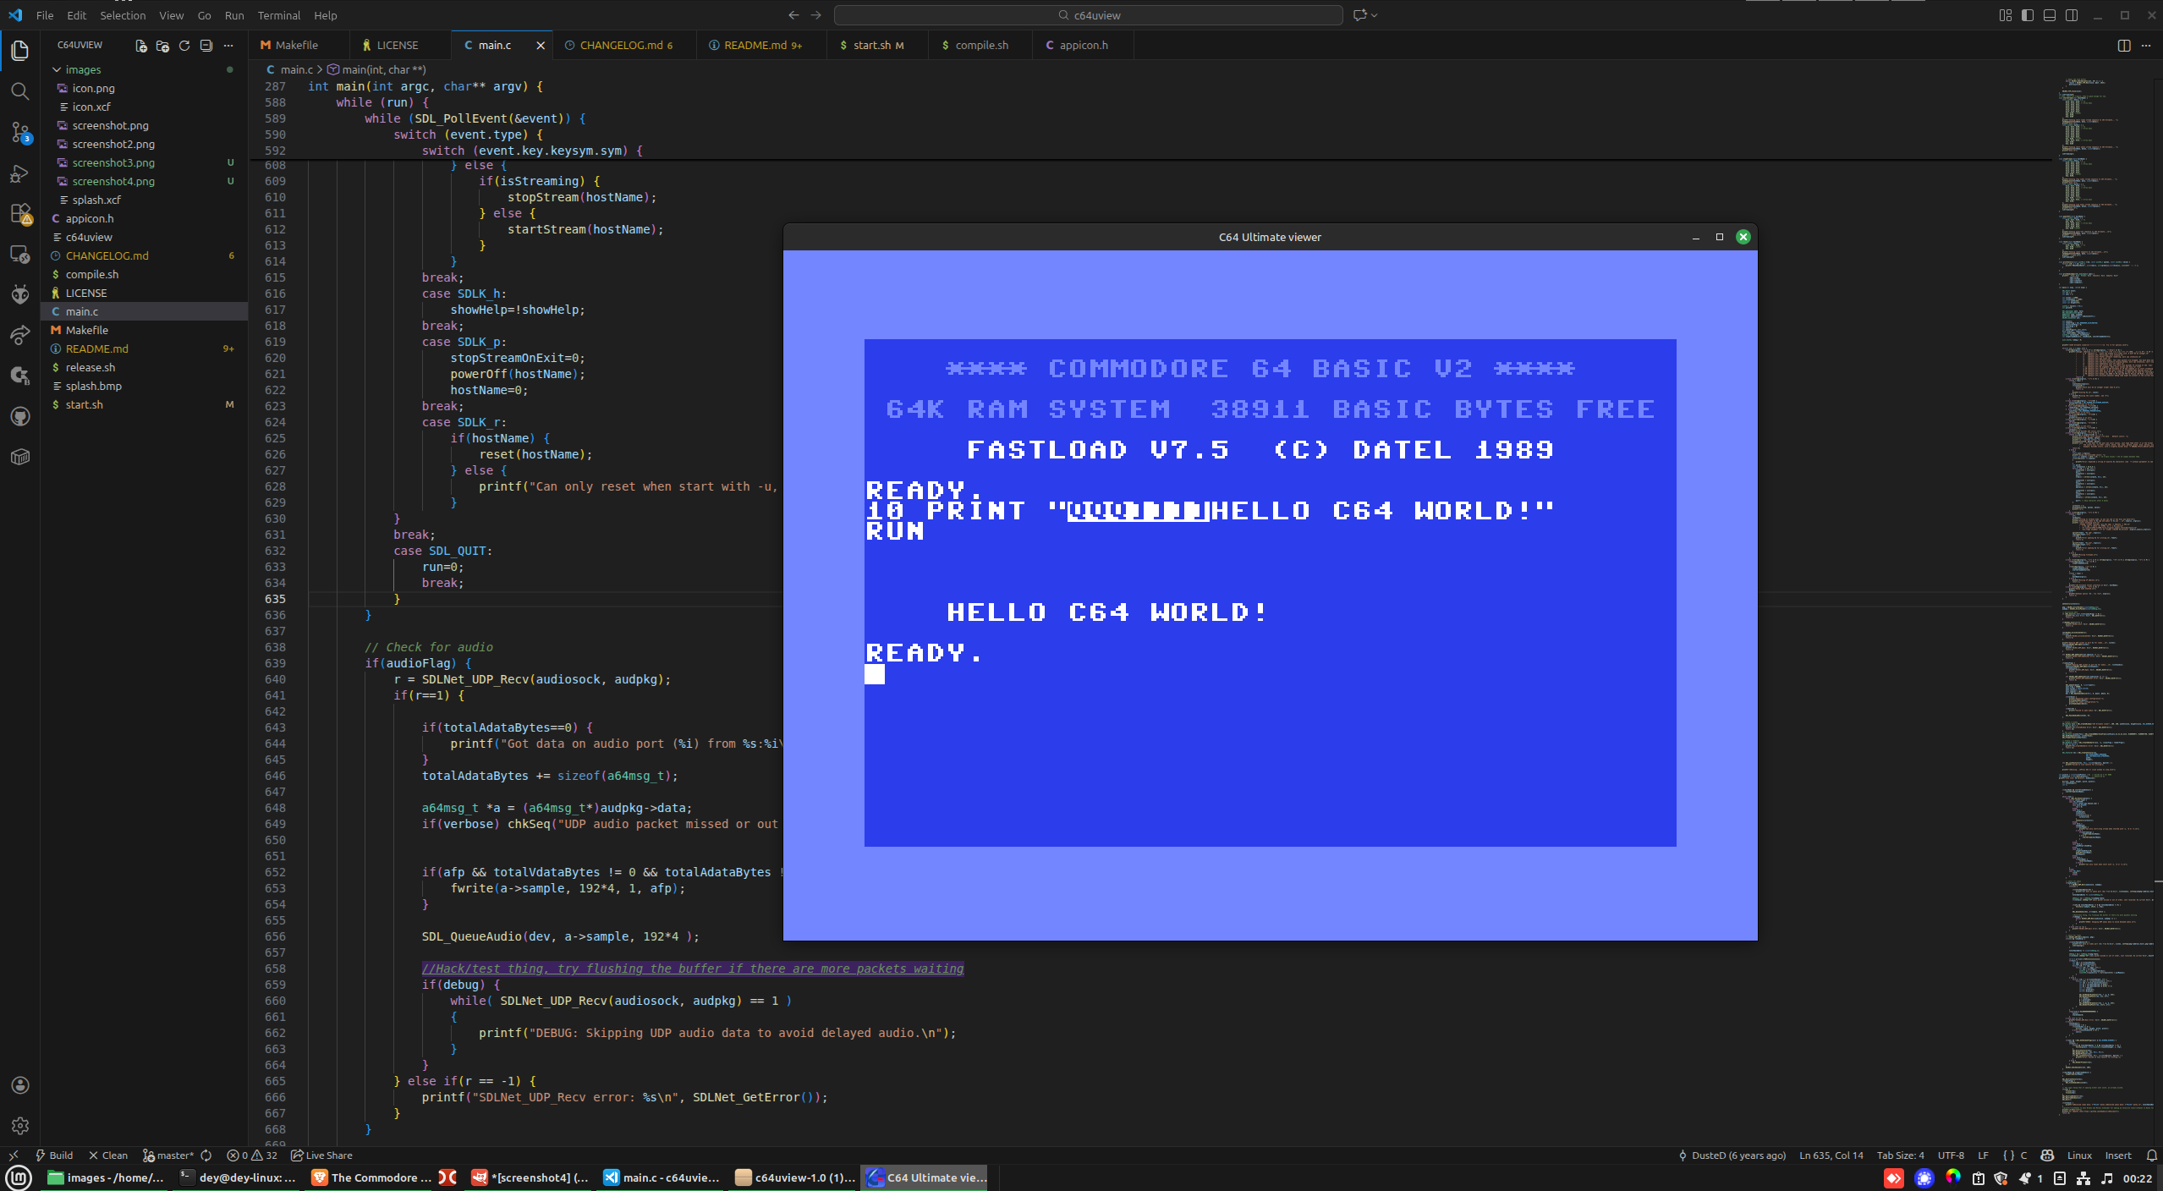Toggle the secondary side bar
The width and height of the screenshot is (2163, 1191).
2072,15
